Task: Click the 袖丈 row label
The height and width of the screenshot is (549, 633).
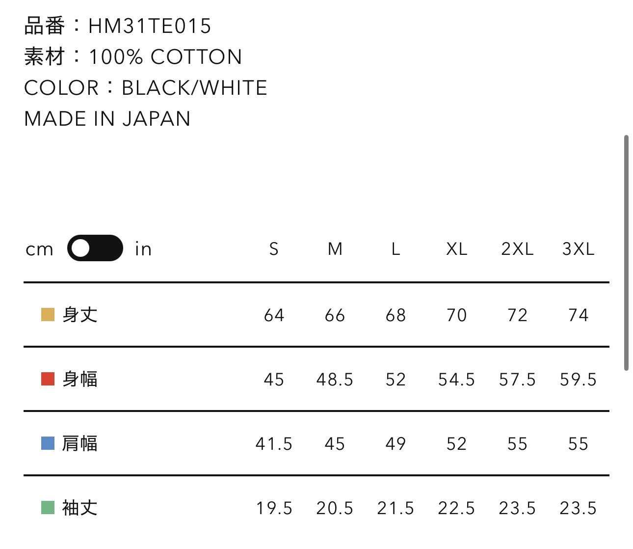Action: [80, 508]
